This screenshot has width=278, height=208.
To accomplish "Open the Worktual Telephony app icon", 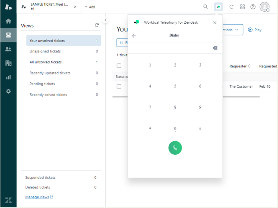I will tap(218, 7).
